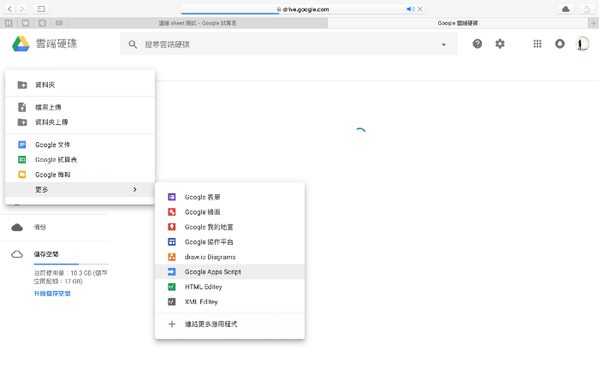Click the green HTML Editey icon
This screenshot has width=599, height=374.
click(172, 287)
